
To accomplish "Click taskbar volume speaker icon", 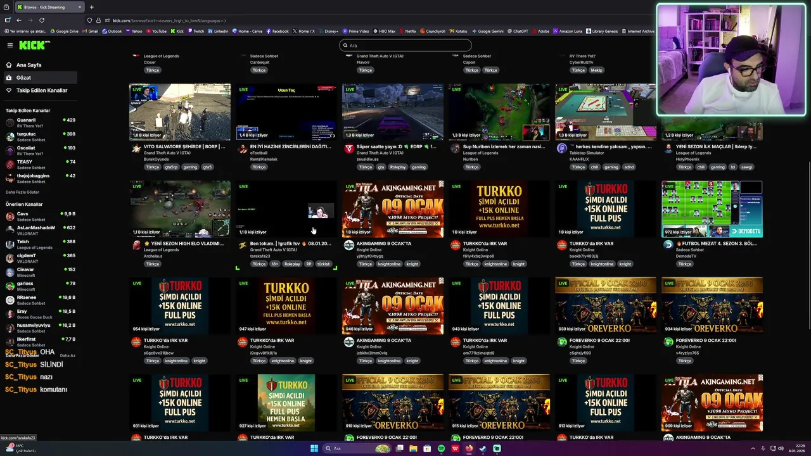I will point(781,448).
